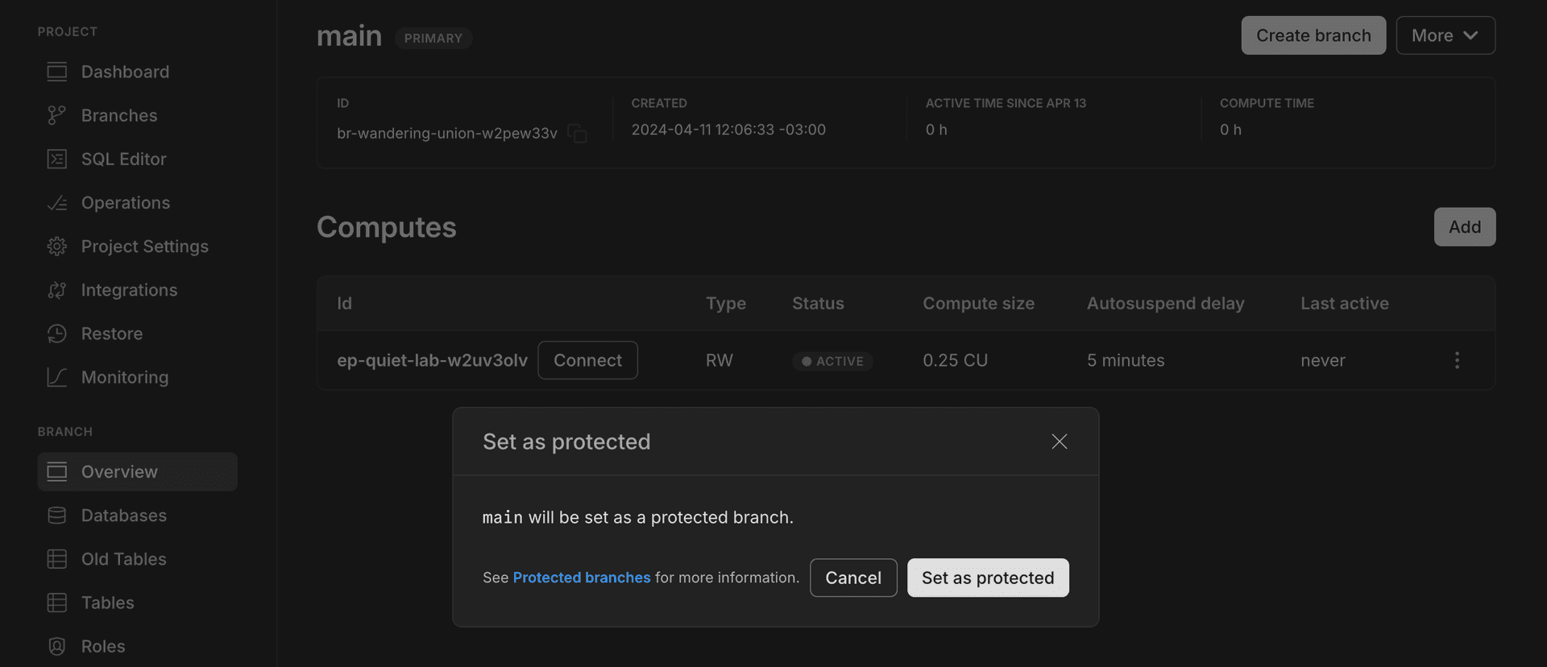Open the compute row three-dot menu
The image size is (1547, 667).
click(x=1456, y=360)
